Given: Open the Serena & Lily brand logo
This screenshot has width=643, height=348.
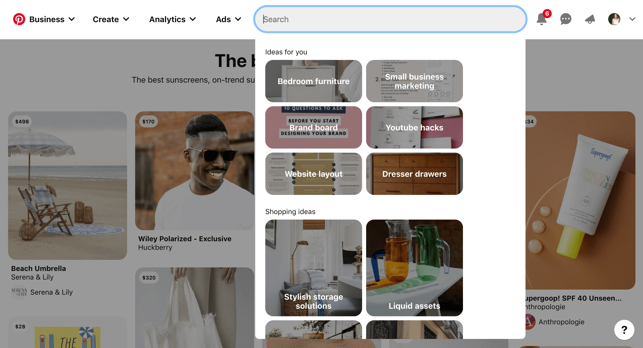Looking at the screenshot, I should 19,292.
